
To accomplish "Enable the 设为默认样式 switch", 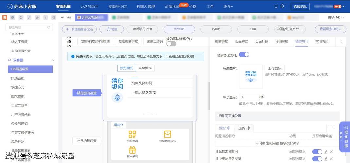I will point(171,44).
